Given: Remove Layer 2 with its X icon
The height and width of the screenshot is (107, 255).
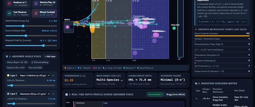Looking at the screenshot, I should coord(53,94).
